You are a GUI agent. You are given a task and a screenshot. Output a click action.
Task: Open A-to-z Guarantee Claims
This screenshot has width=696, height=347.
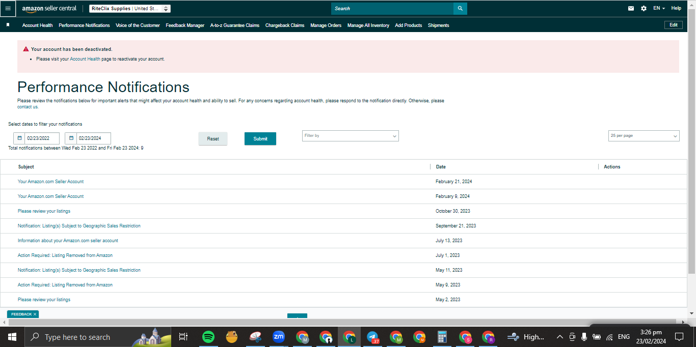235,25
